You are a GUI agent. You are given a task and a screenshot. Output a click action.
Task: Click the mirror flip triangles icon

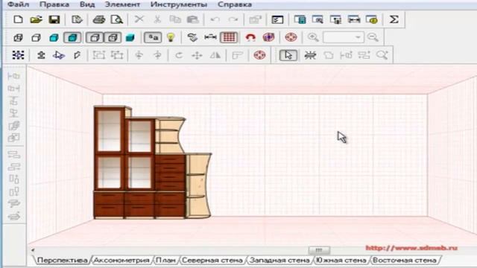click(215, 55)
